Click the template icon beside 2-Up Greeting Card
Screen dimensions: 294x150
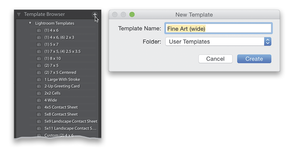point(39,86)
